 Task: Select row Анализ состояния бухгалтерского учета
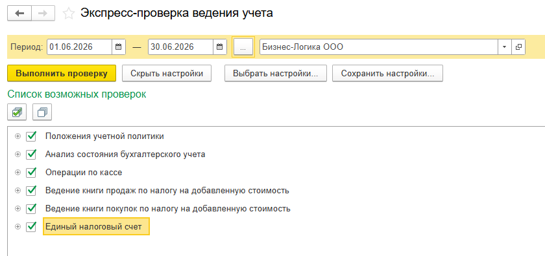125,154
